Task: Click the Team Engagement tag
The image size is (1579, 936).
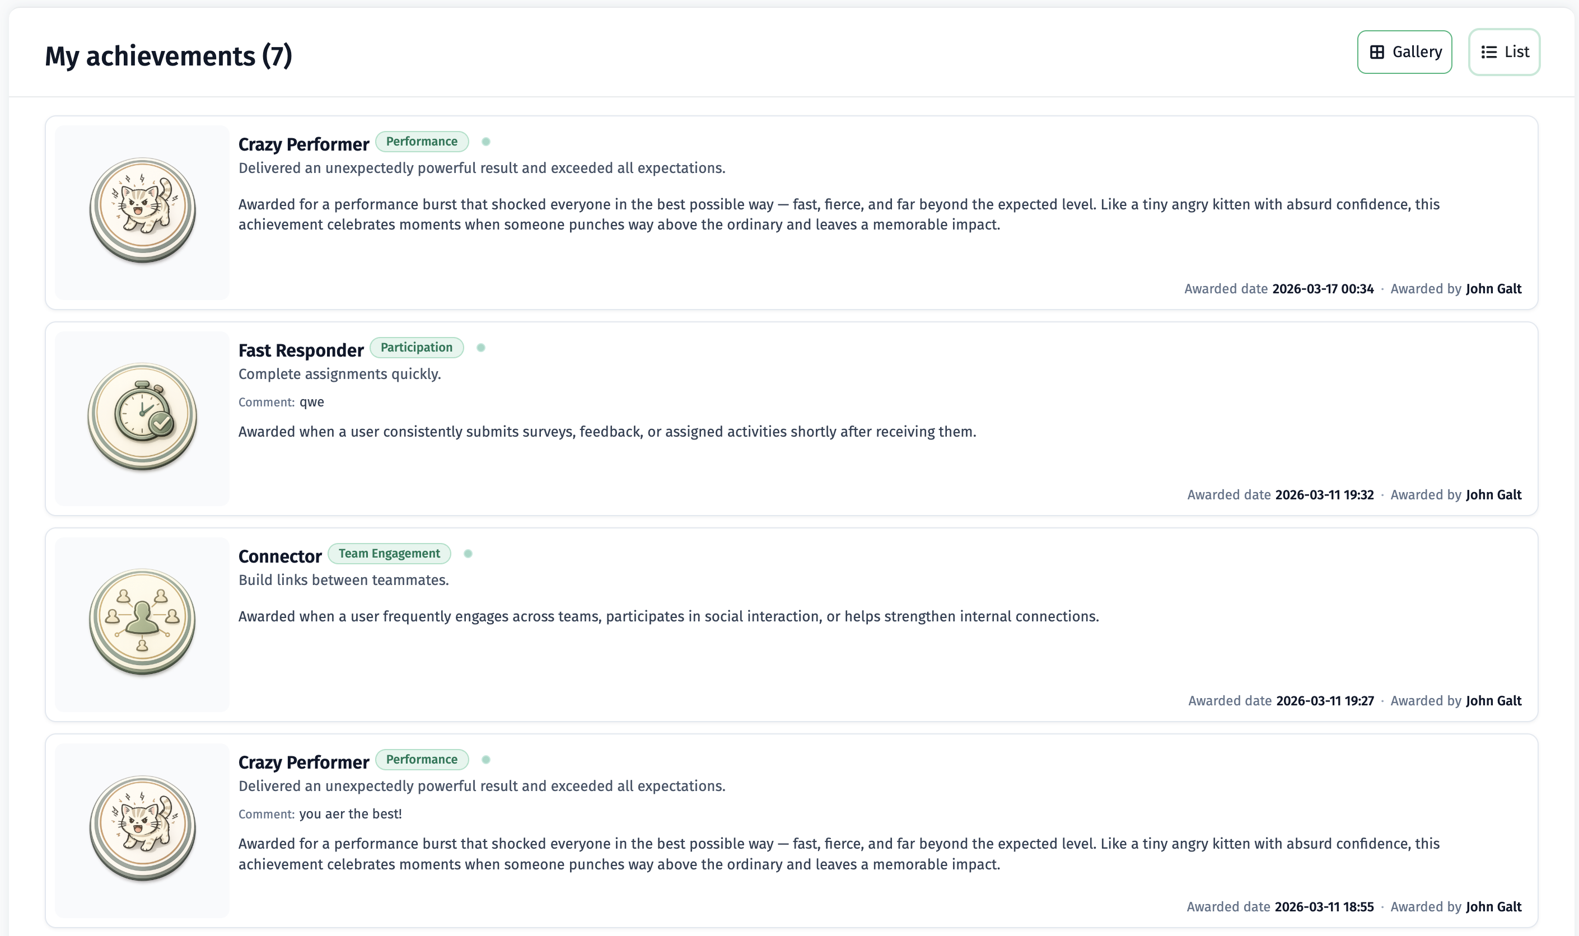Action: point(389,553)
